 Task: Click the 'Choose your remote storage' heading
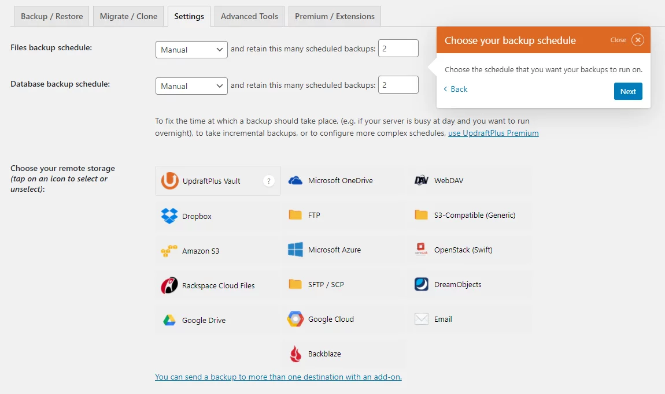(63, 168)
